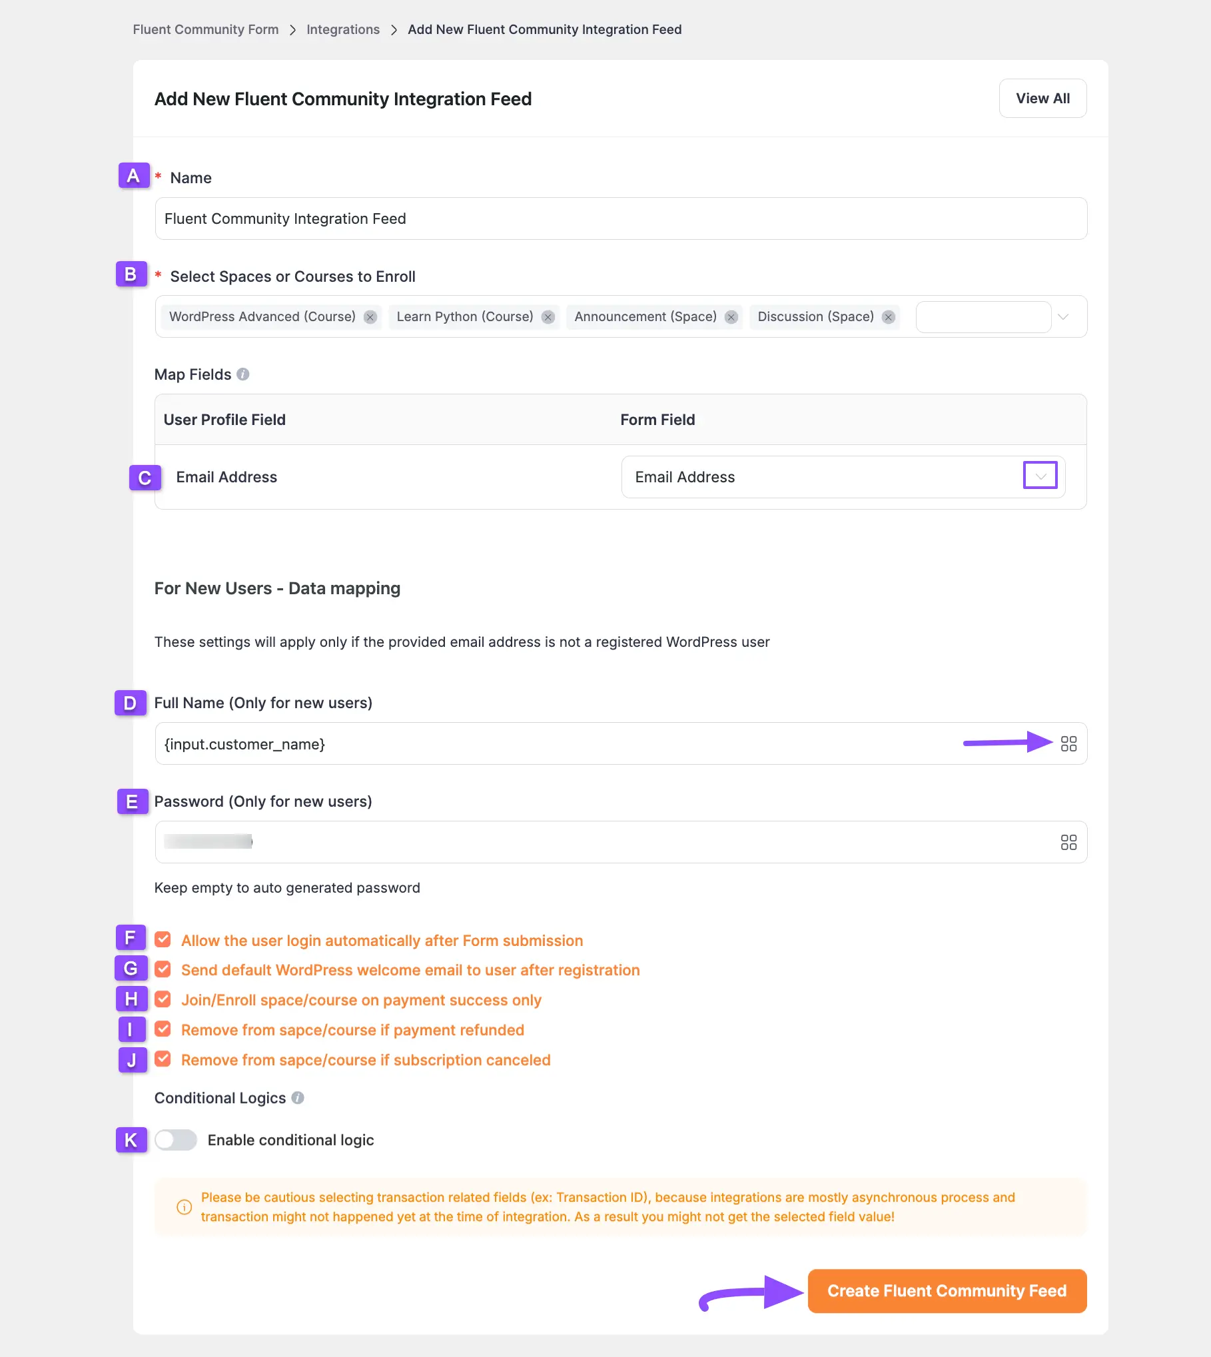Image resolution: width=1211 pixels, height=1357 pixels.
Task: Go to Integrations breadcrumb
Action: pyautogui.click(x=343, y=29)
